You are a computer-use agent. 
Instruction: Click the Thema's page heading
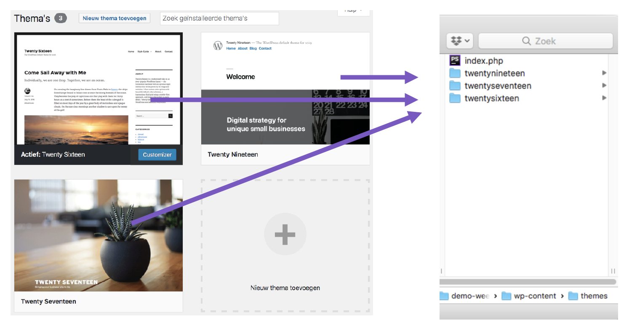click(x=32, y=19)
